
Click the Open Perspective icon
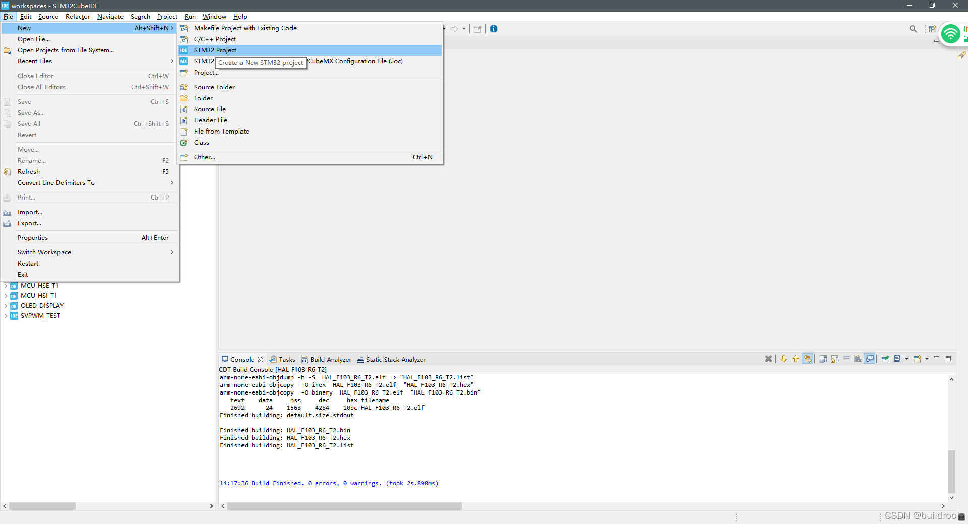[932, 29]
